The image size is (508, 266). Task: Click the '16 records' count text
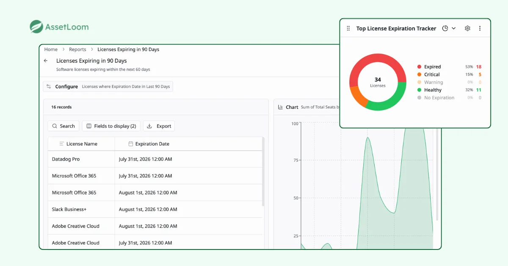(x=61, y=107)
